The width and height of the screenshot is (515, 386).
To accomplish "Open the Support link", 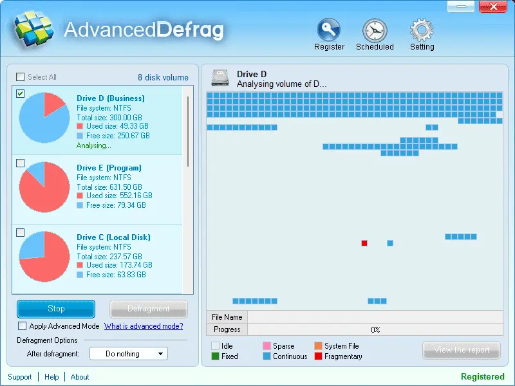I will point(20,377).
